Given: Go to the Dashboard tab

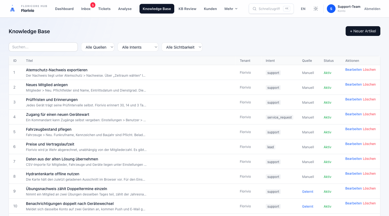Looking at the screenshot, I should [64, 9].
